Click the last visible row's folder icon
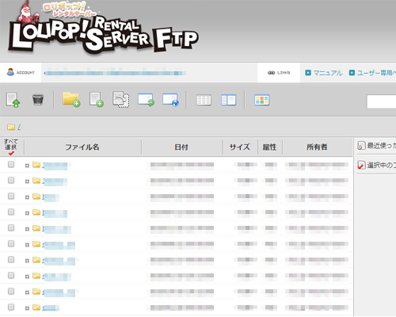Screen dimensions: 396x317 36,307
